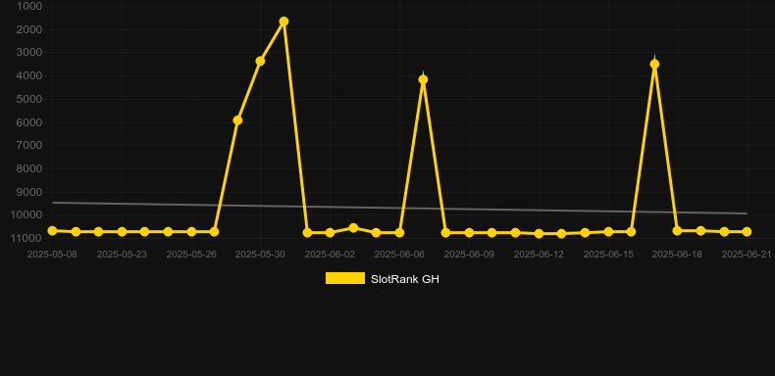Click the low data point above 2025-06-06
Viewport: 775px width, 376px height.
coord(399,233)
